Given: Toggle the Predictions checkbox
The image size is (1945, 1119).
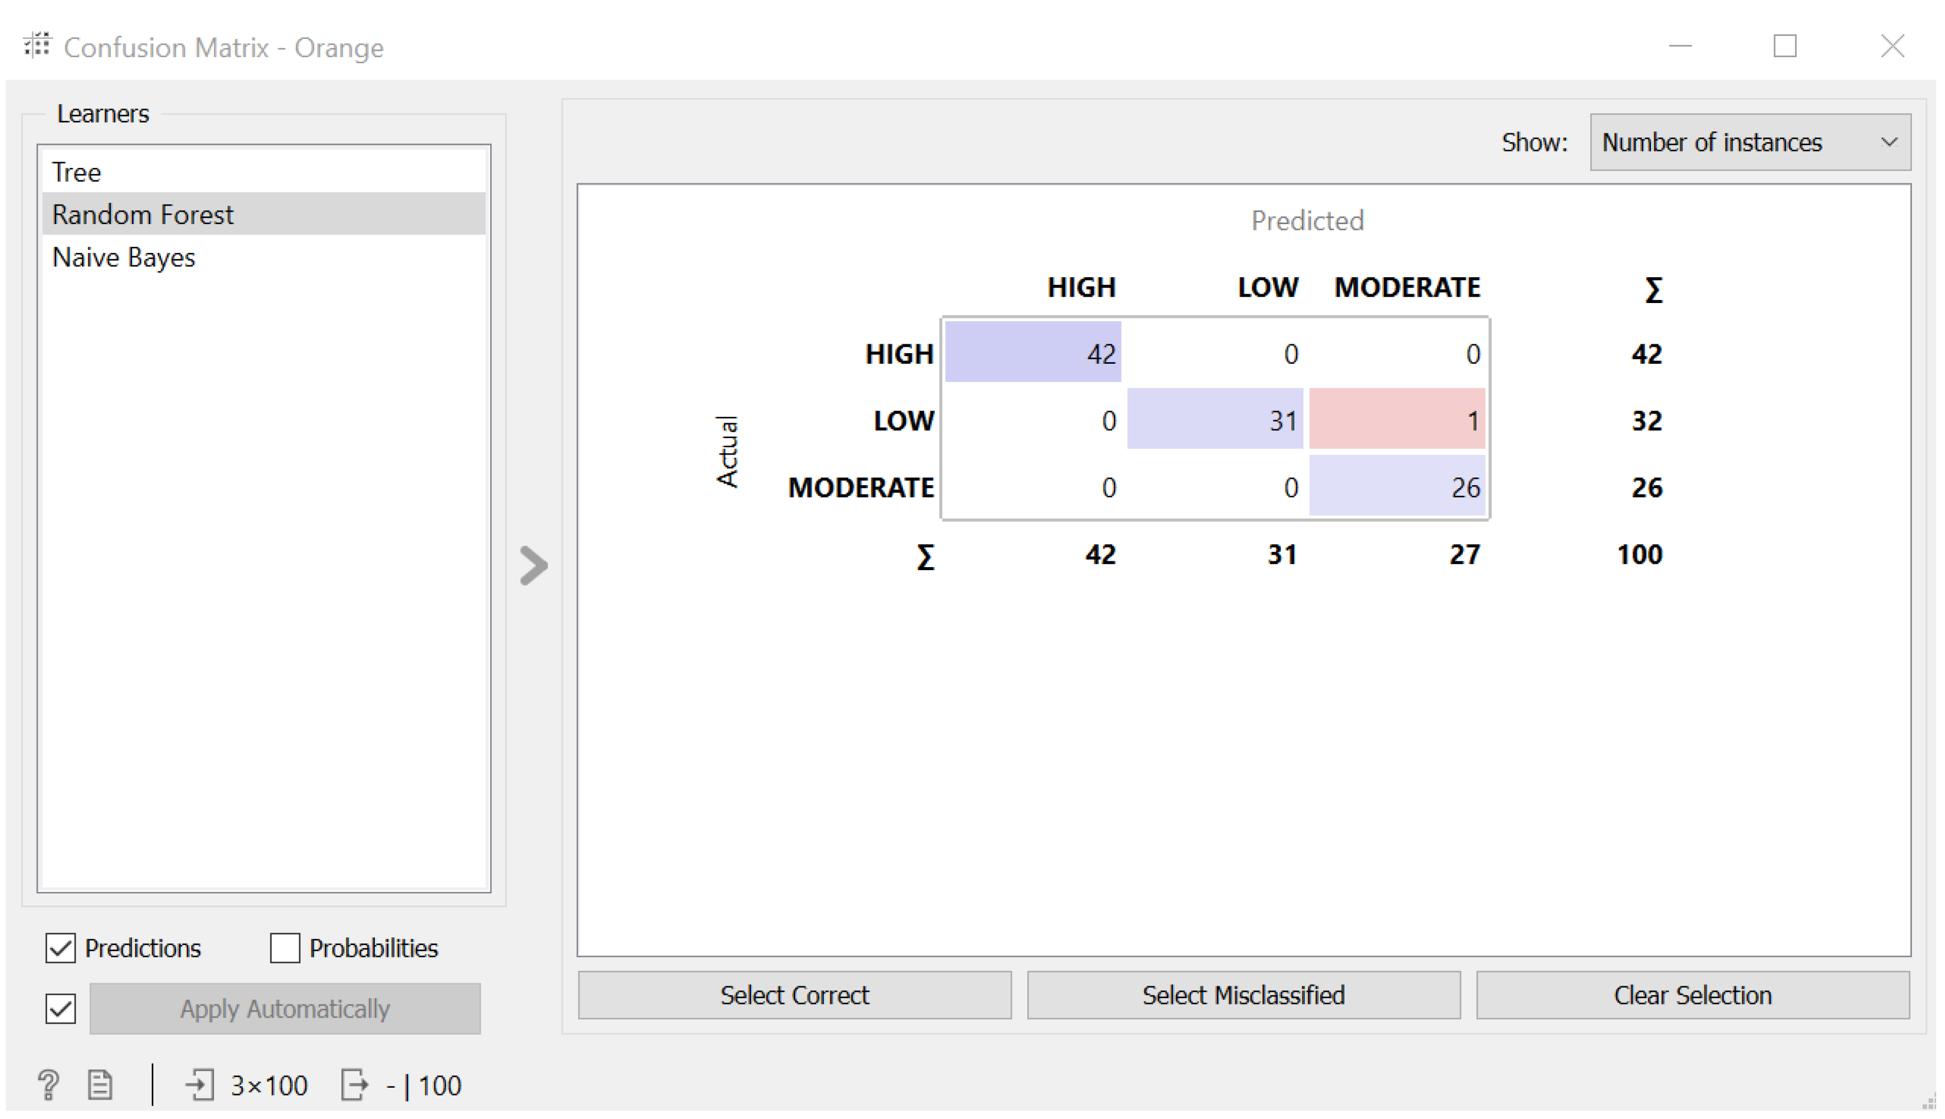Looking at the screenshot, I should (x=61, y=947).
